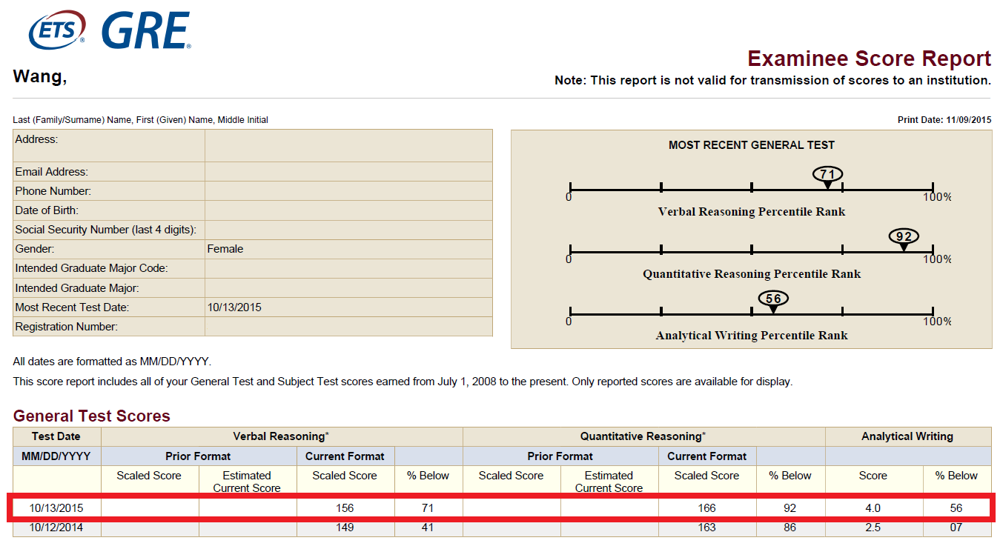Screen dimensions: 1003x549
Task: Click the 86 percent below cell
Action: [790, 528]
